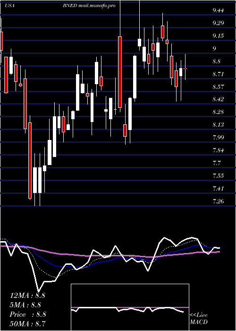The height and width of the screenshot is (331, 236).
Task: Click the 8.57 price axis label
Action: (218, 87)
